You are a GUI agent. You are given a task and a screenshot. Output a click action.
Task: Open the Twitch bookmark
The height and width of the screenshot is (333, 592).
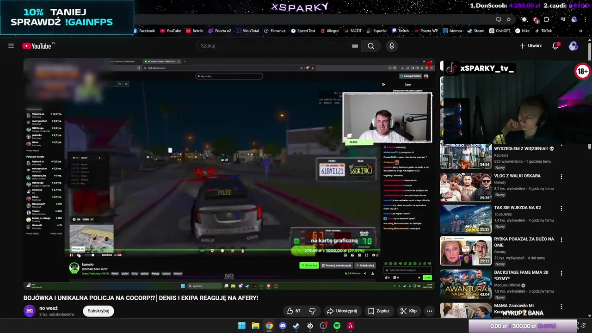pos(401,31)
